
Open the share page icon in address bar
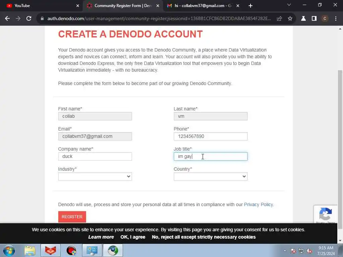pos(279,19)
